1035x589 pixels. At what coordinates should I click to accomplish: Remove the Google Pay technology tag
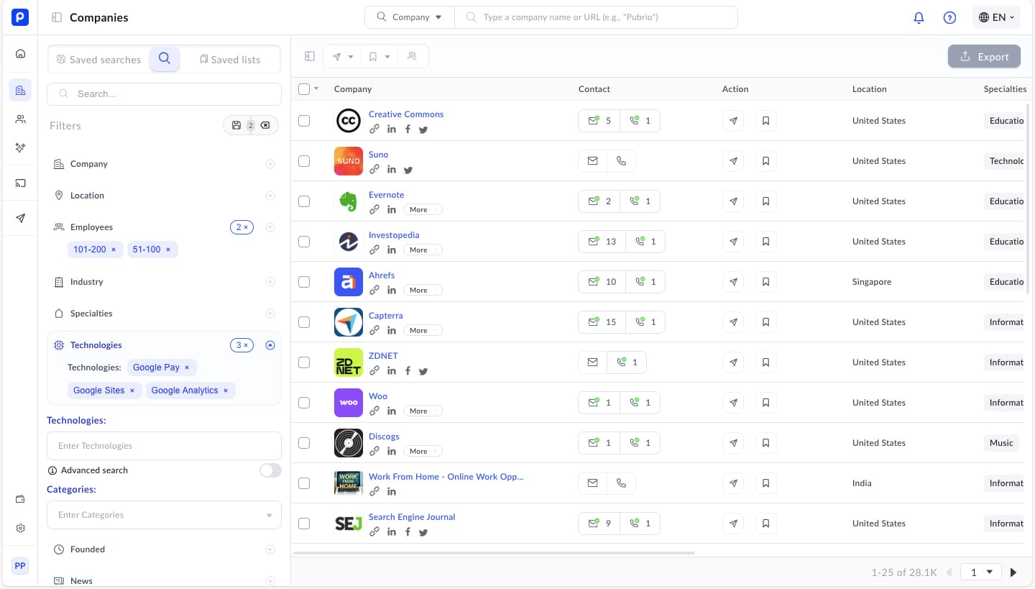tap(187, 367)
